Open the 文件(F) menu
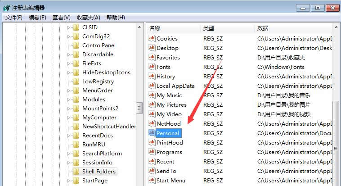The height and width of the screenshot is (186, 341). click(14, 18)
